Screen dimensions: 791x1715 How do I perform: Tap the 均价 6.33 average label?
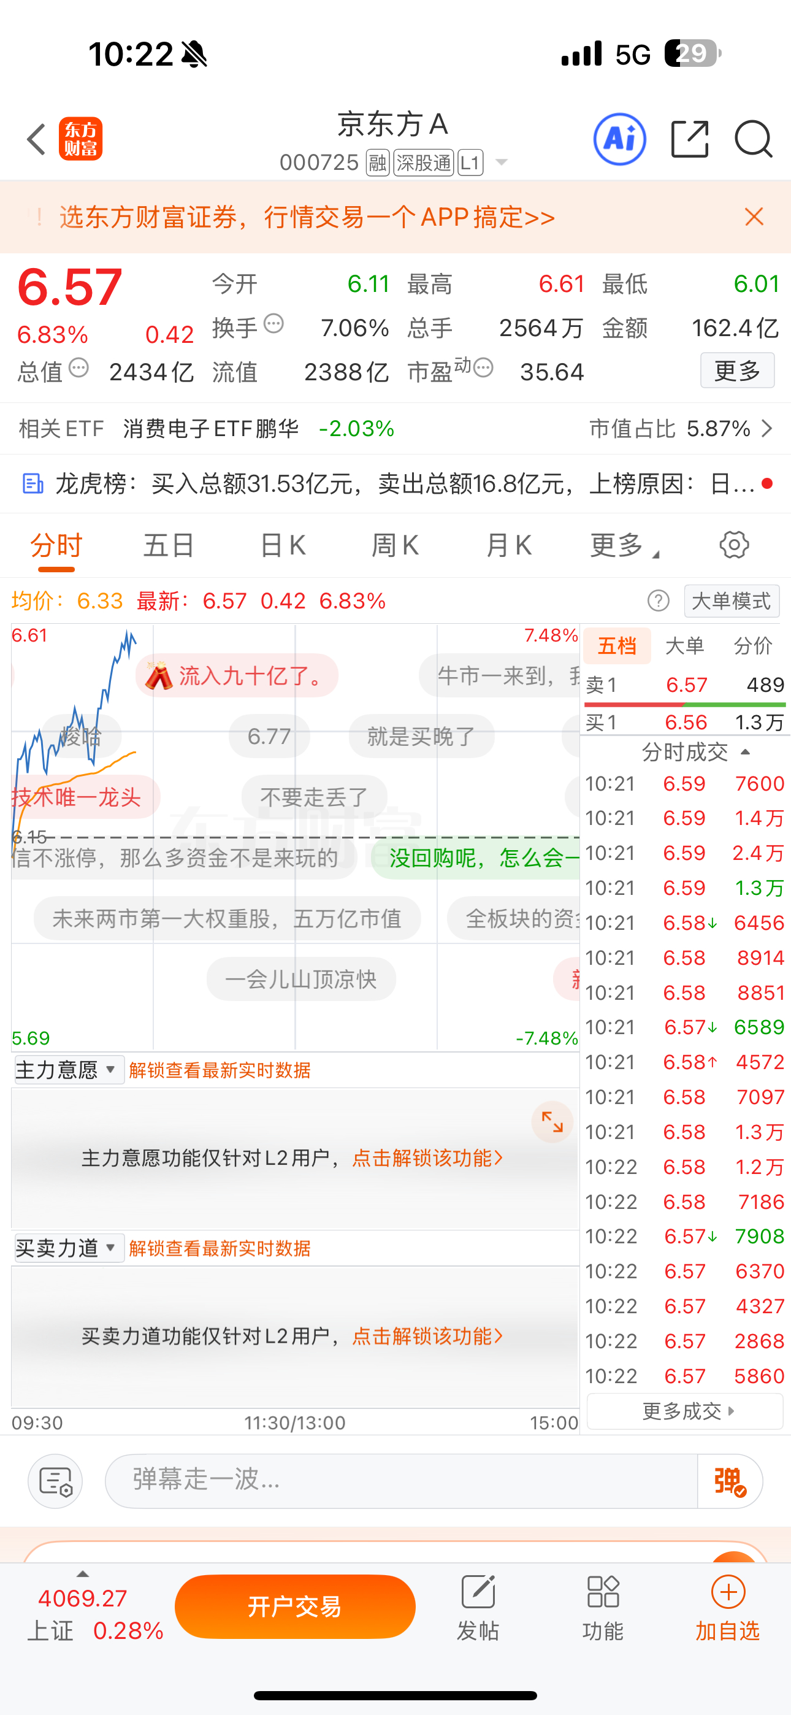click(x=67, y=601)
